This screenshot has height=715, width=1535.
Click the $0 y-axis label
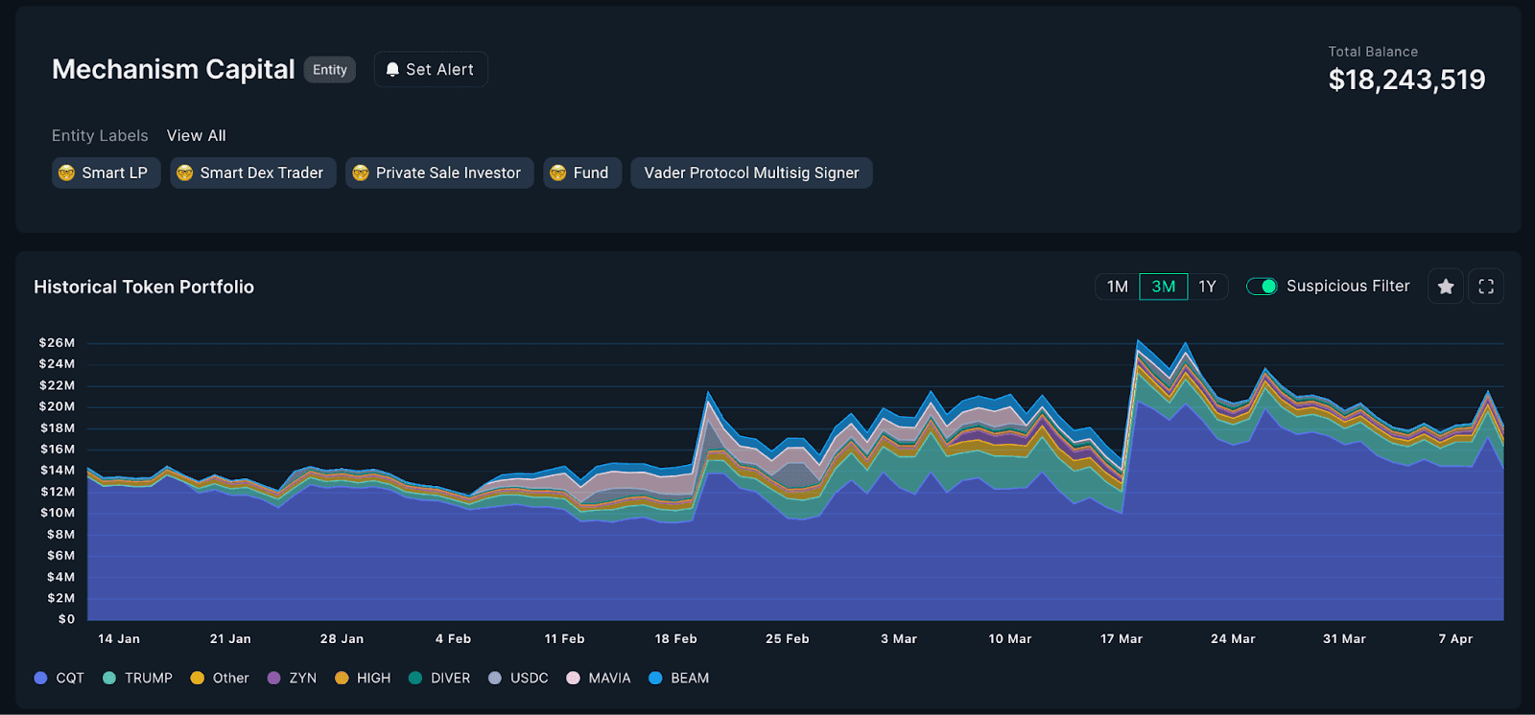point(66,619)
